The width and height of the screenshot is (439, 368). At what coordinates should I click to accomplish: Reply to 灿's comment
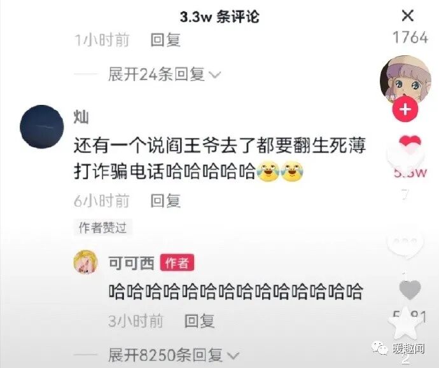165,200
